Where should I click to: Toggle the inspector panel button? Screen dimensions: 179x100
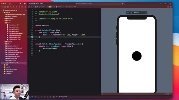point(170,4)
